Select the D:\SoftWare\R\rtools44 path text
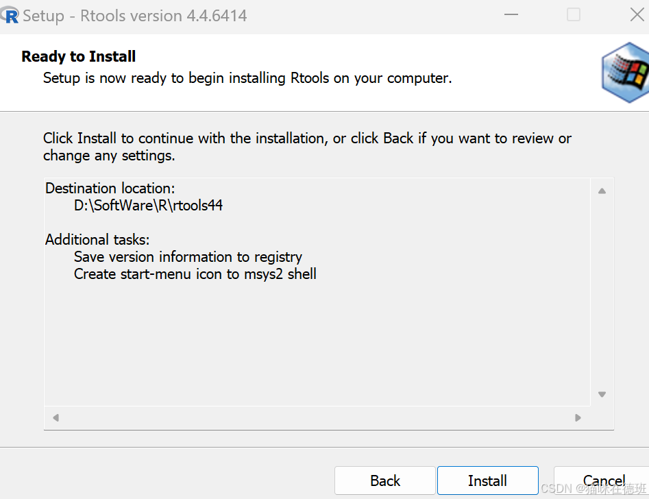The width and height of the screenshot is (649, 499). [x=148, y=206]
